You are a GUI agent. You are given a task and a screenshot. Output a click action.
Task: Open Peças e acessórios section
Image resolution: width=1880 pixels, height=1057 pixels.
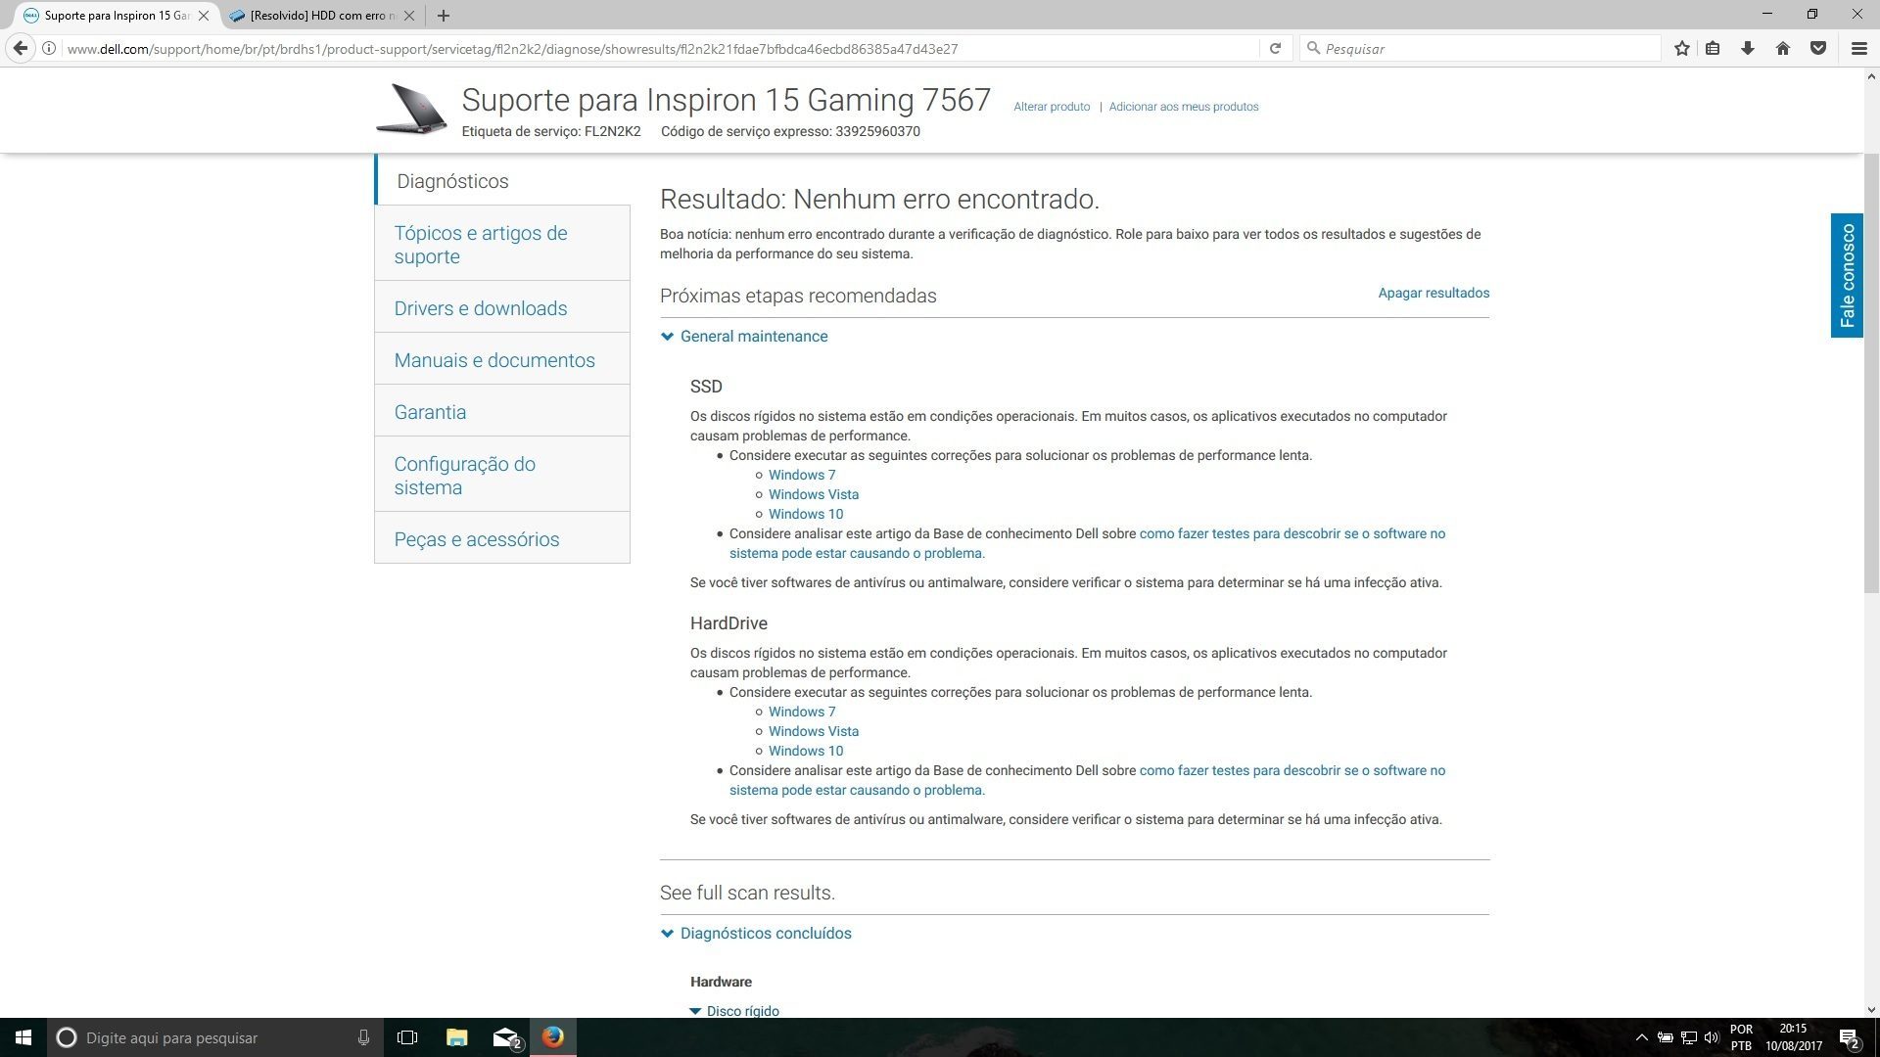pyautogui.click(x=502, y=538)
